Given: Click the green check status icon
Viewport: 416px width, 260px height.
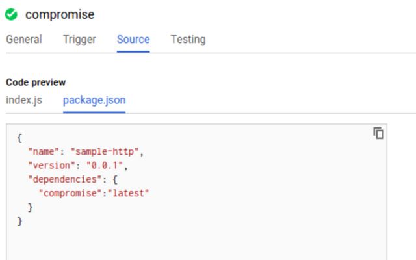Looking at the screenshot, I should 11,14.
